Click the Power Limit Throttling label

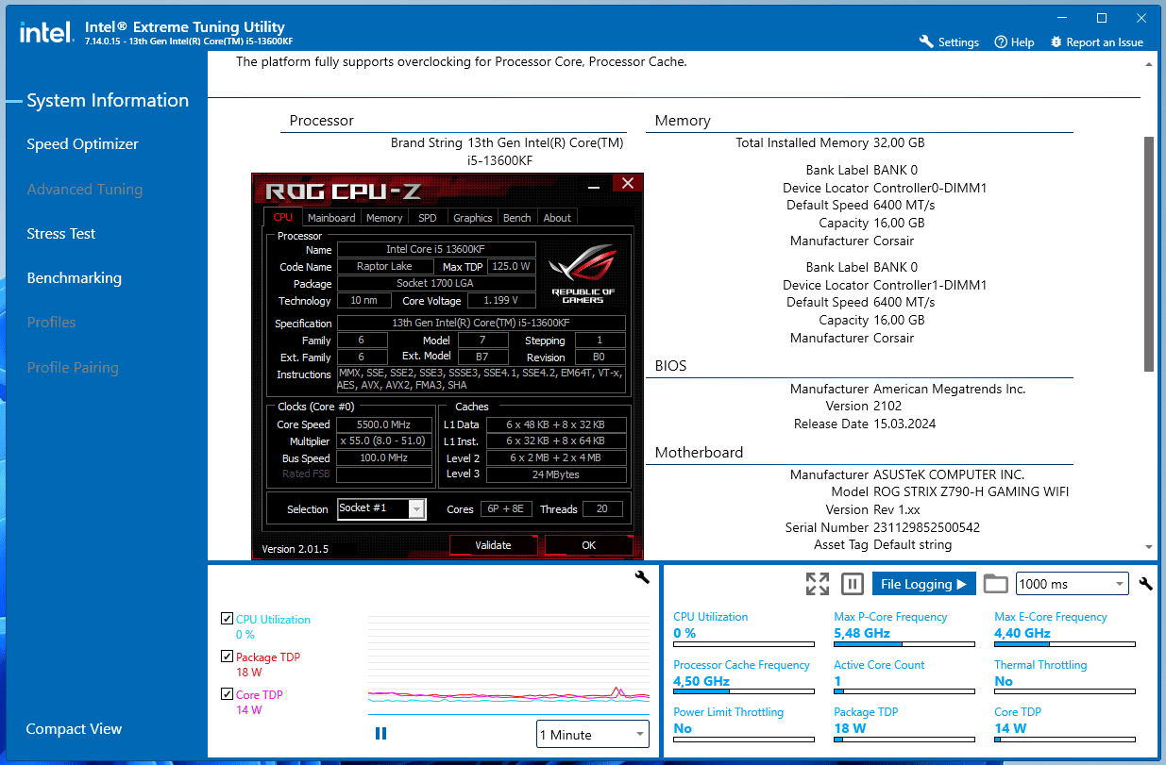point(728,712)
